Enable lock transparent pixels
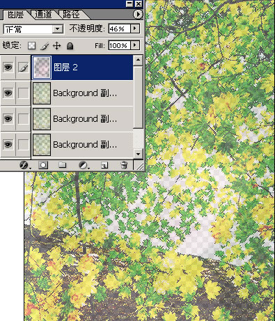This screenshot has width=275, height=321. coord(31,45)
